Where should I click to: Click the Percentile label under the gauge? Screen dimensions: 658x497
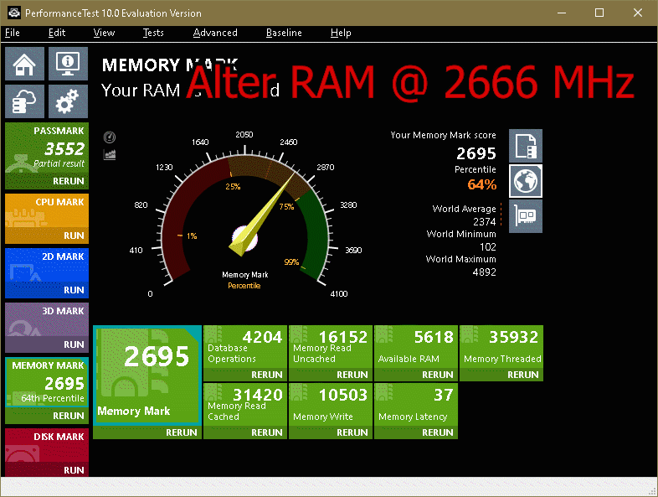(x=244, y=286)
